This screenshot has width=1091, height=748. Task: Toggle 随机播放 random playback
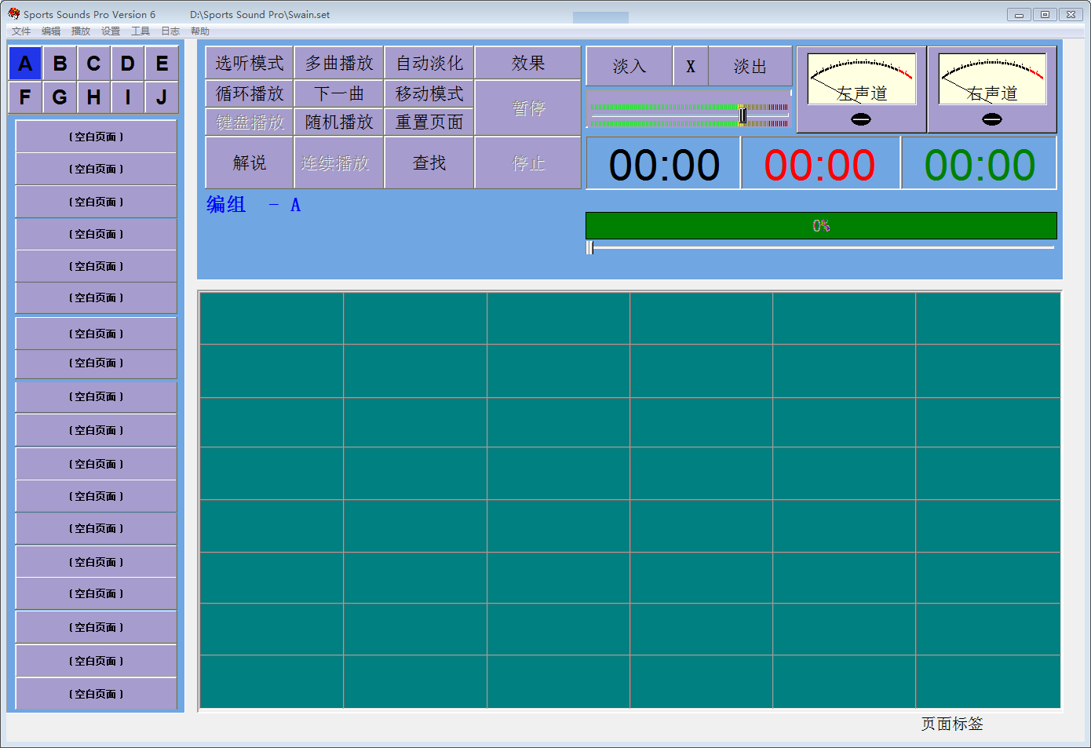point(339,122)
